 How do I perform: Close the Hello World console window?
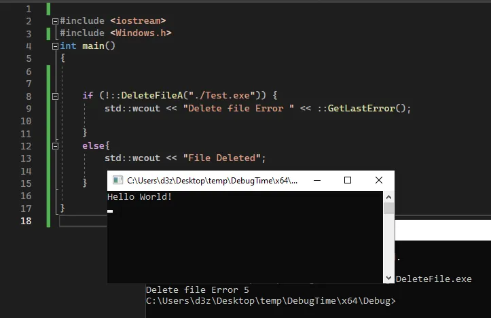coord(378,180)
